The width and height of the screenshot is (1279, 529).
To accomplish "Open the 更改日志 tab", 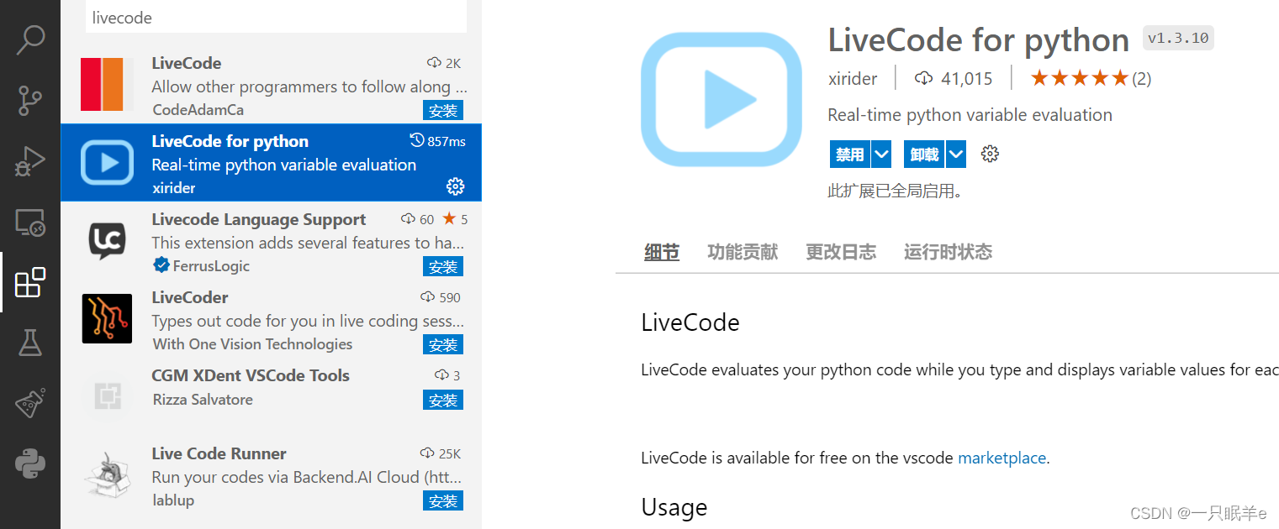I will tap(841, 251).
